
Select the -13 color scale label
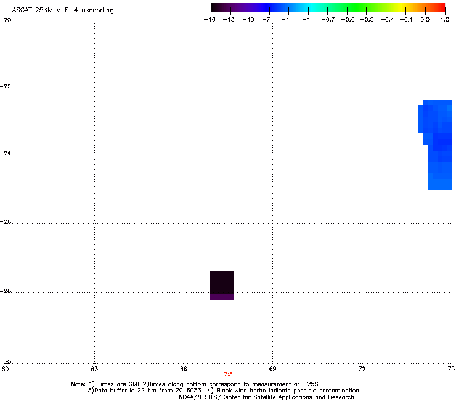[229, 20]
